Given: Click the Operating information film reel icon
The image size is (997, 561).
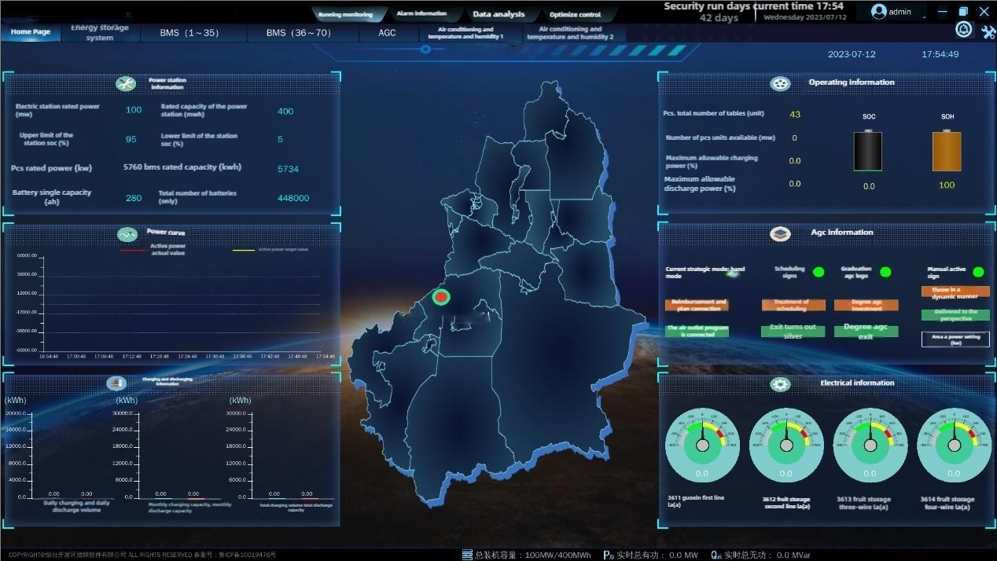Looking at the screenshot, I should tap(779, 83).
